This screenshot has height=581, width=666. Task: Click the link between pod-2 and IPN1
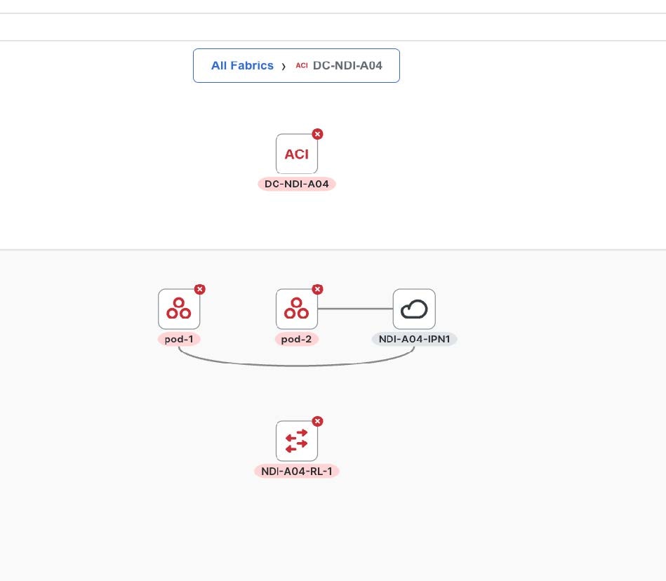355,309
